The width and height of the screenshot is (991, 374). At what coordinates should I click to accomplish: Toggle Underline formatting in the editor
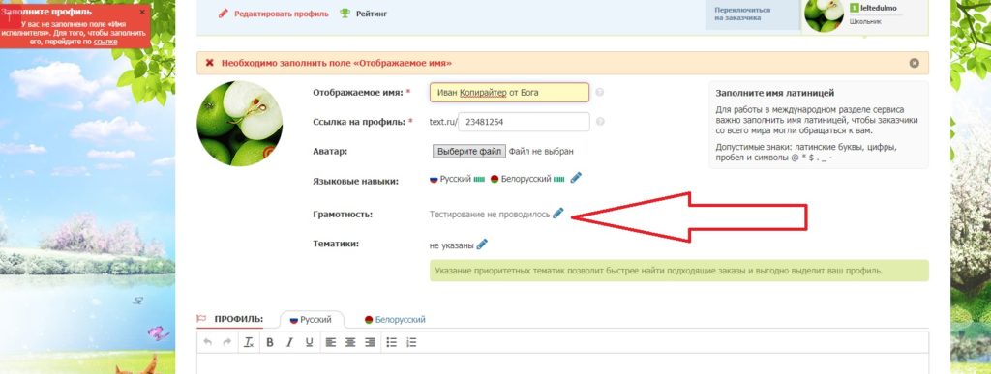pyautogui.click(x=309, y=342)
